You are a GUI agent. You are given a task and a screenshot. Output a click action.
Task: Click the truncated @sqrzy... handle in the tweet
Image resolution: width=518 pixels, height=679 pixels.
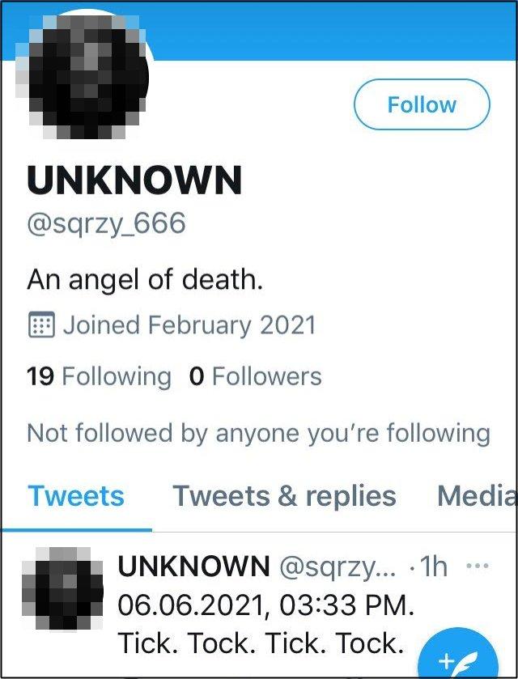[x=338, y=567]
